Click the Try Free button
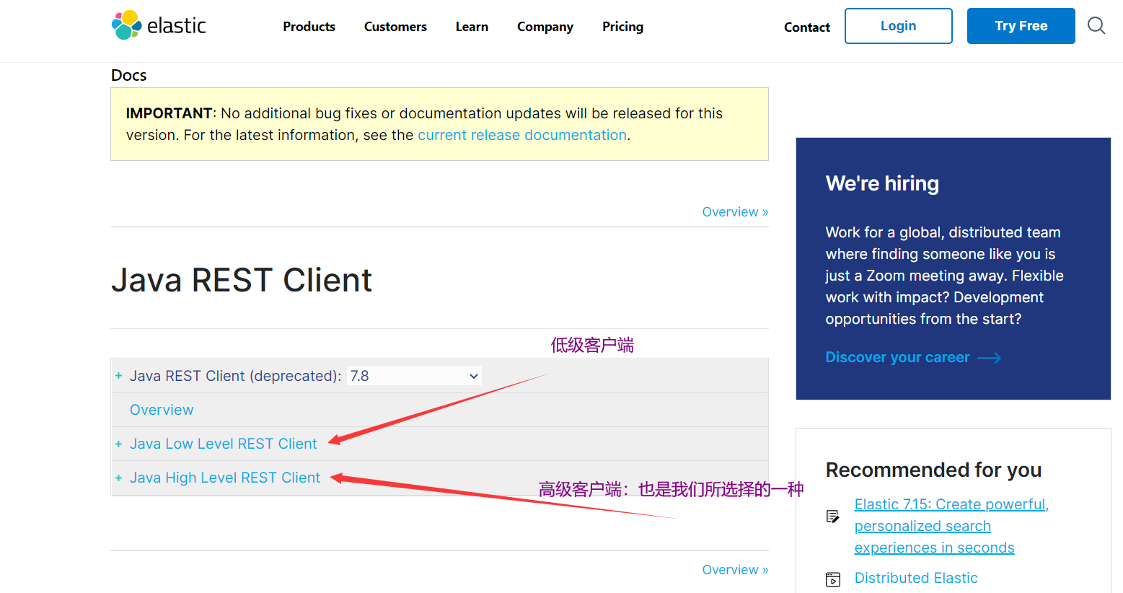The image size is (1123, 593). (x=1021, y=26)
